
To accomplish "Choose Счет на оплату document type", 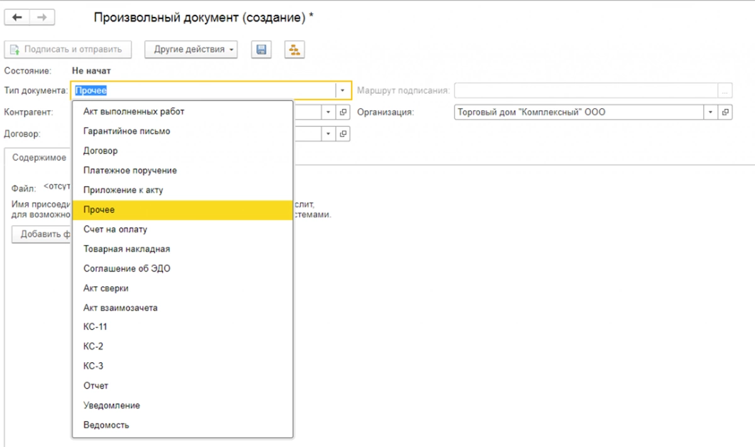I will pyautogui.click(x=115, y=229).
